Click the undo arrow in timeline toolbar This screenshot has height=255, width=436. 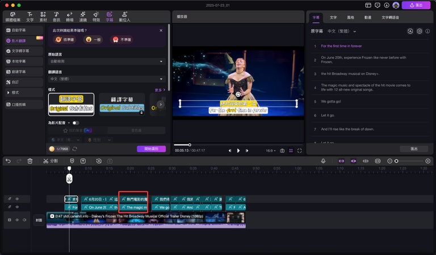[x=8, y=161]
